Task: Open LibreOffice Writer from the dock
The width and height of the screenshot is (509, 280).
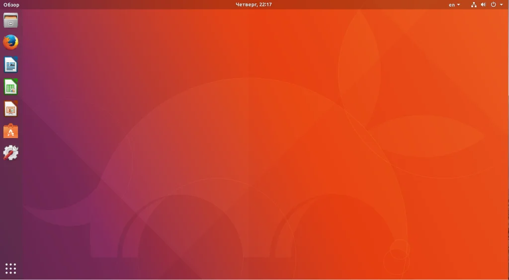Action: pyautogui.click(x=11, y=65)
